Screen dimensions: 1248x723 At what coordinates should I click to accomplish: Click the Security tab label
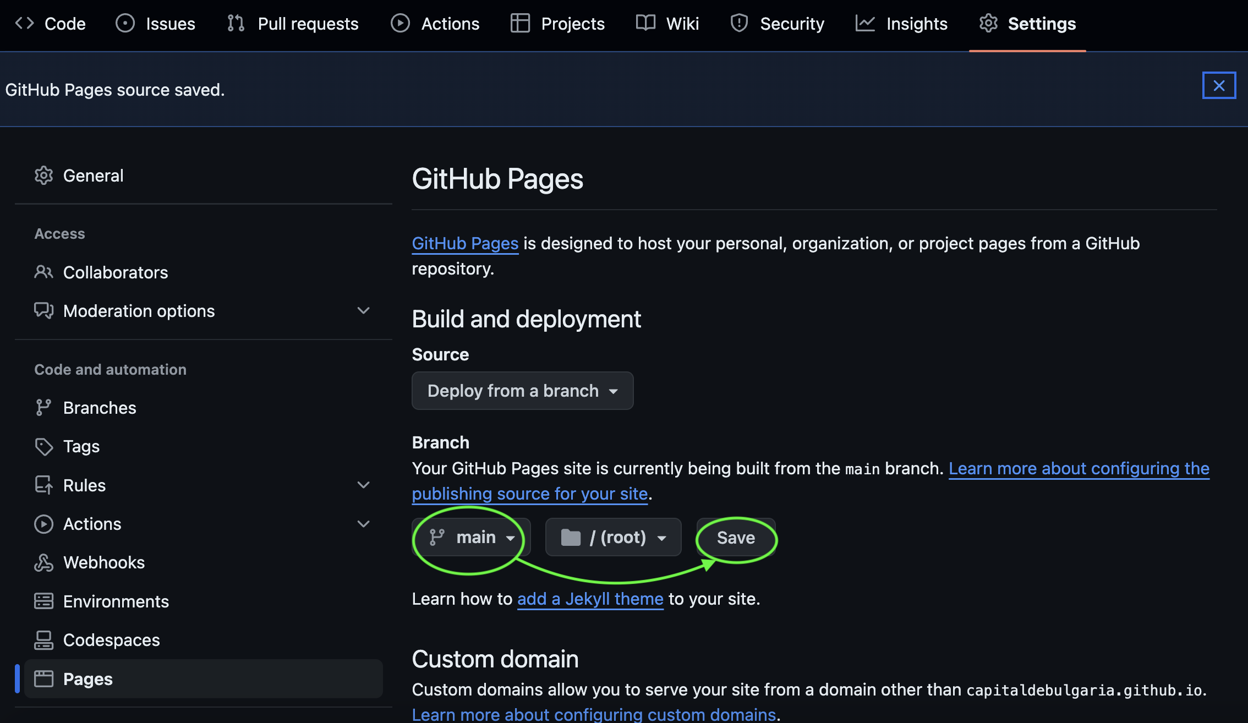[x=792, y=24]
